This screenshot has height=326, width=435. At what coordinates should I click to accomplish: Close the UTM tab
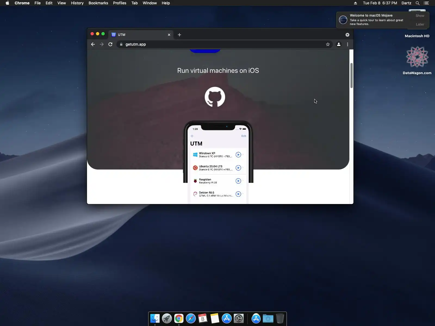tap(169, 35)
